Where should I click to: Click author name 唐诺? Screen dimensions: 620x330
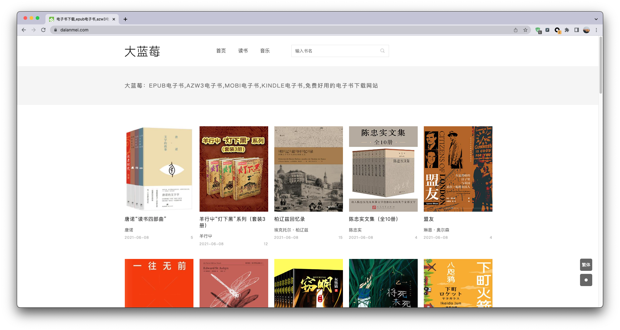129,230
